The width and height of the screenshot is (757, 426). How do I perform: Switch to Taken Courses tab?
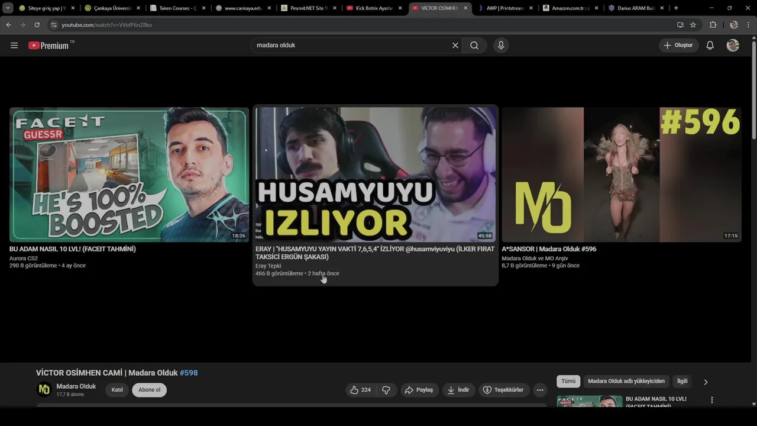coord(177,8)
